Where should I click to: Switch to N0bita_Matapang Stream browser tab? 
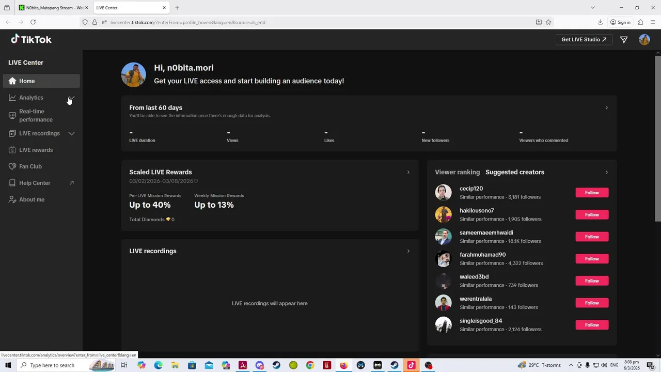click(53, 8)
